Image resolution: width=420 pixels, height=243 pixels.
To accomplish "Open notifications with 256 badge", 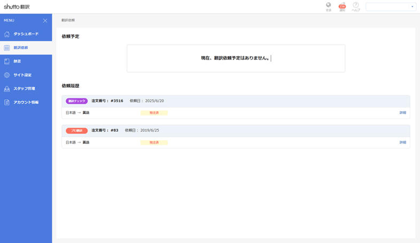I will 342,7.
